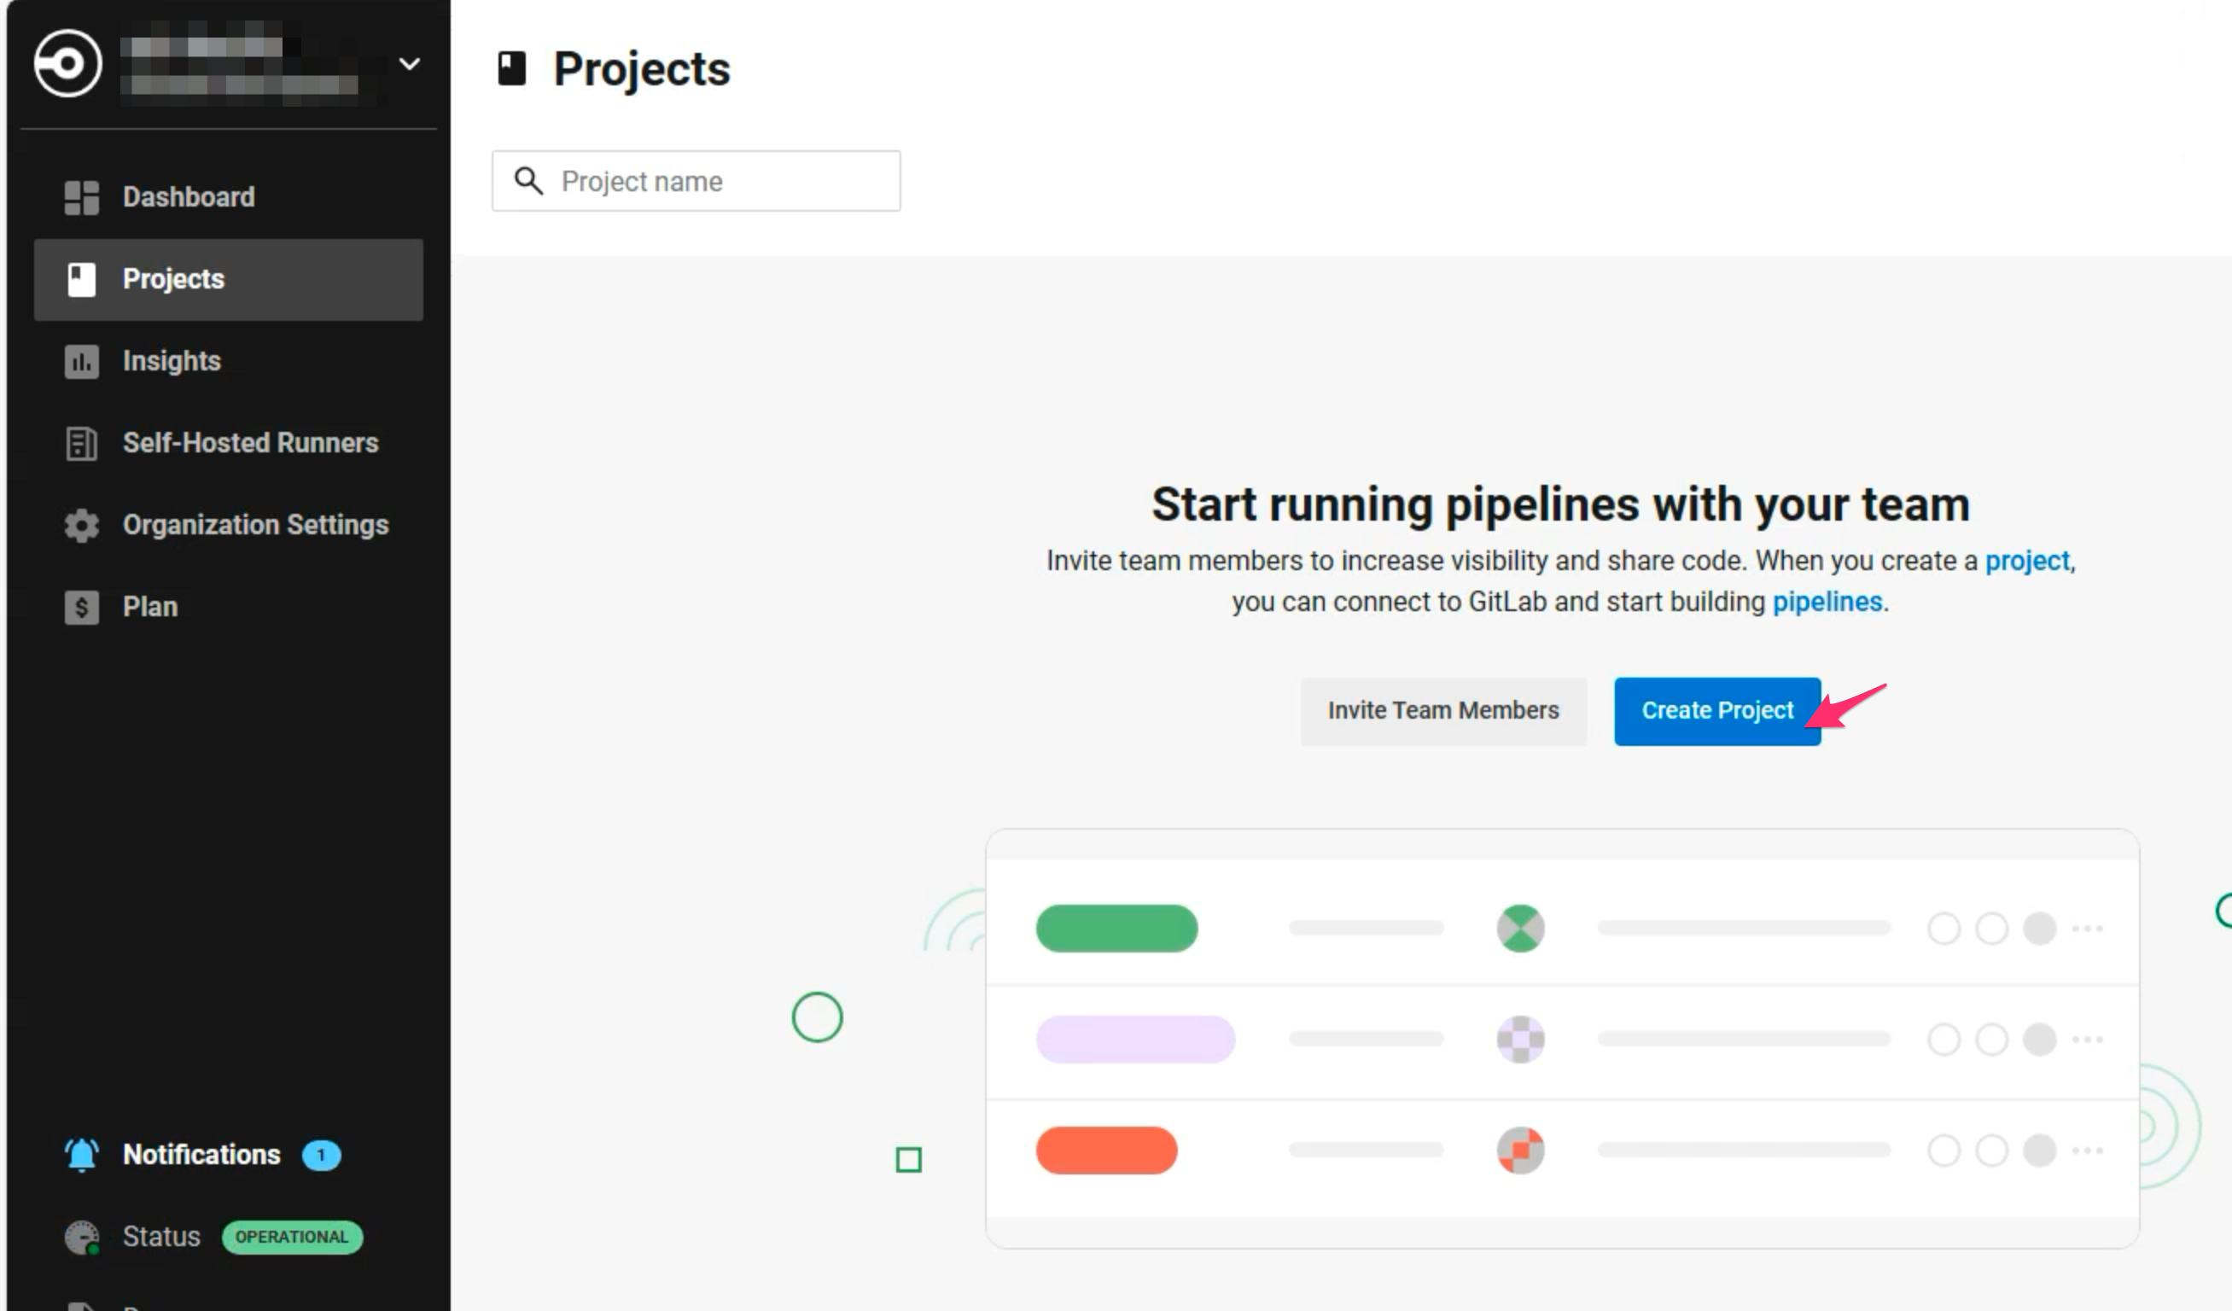Open Plan using the dollar icon

(80, 607)
